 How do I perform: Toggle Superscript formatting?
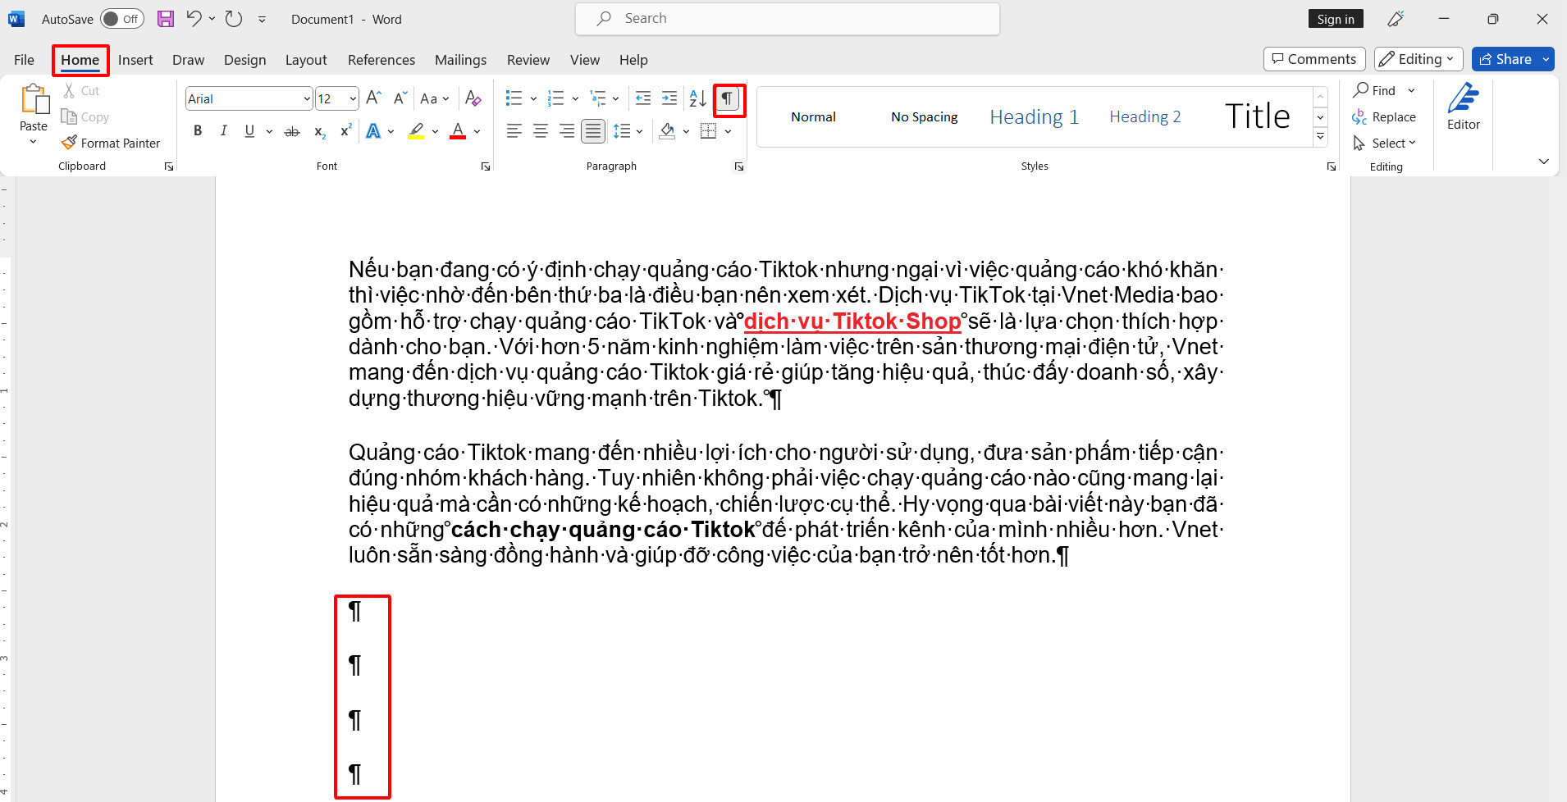click(x=346, y=130)
